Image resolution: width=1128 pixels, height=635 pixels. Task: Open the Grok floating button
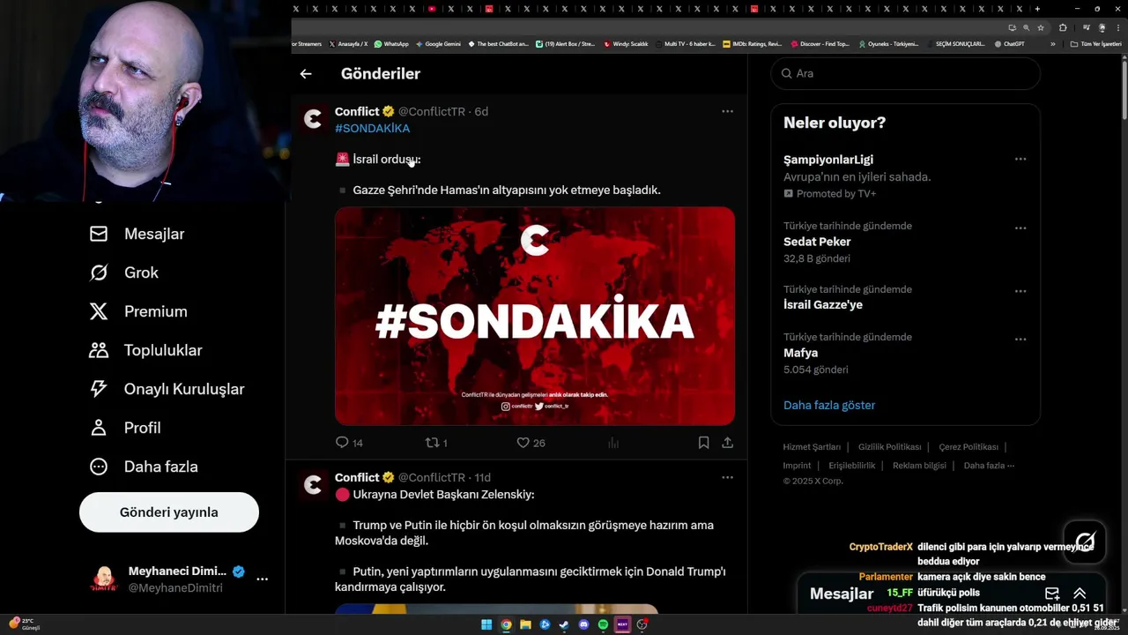(1085, 542)
